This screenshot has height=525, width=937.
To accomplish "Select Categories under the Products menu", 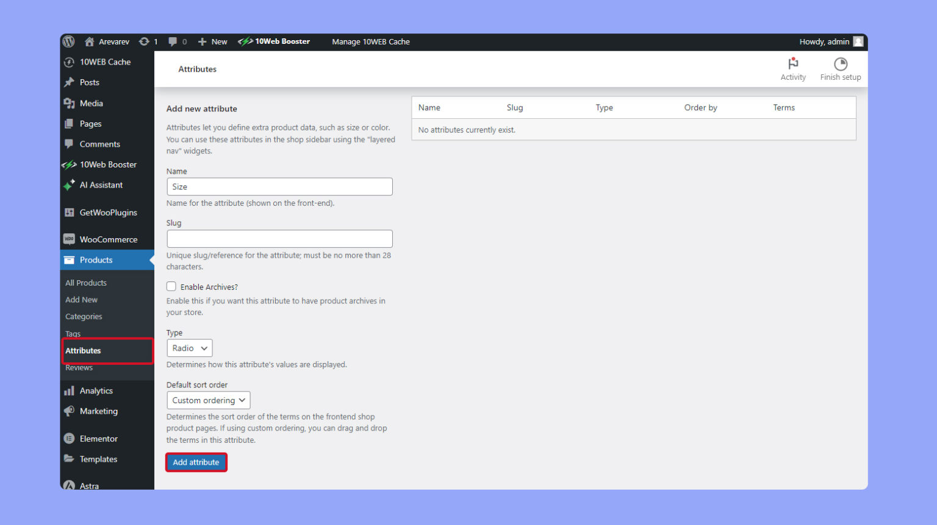I will click(84, 316).
